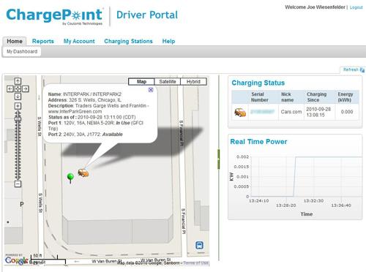The height and width of the screenshot is (272, 366).
Task: Pan the map right with arrow
Action: (26, 88)
